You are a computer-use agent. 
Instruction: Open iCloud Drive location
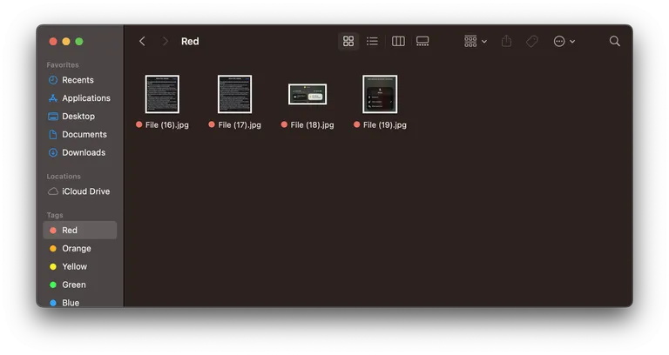[85, 191]
